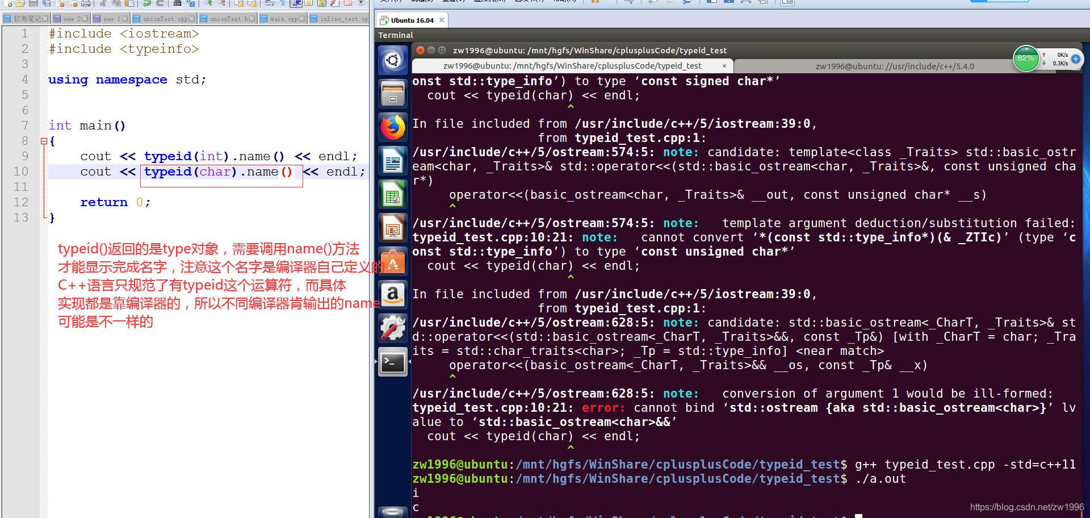Open the Files manager from dock
This screenshot has height=518, width=1090.
point(393,93)
